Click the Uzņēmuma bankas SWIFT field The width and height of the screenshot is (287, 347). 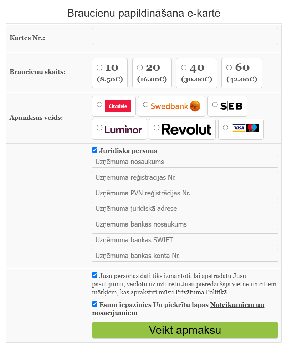[x=185, y=240]
